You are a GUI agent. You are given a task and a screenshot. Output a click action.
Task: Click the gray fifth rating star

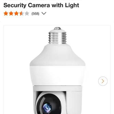pos(27,14)
